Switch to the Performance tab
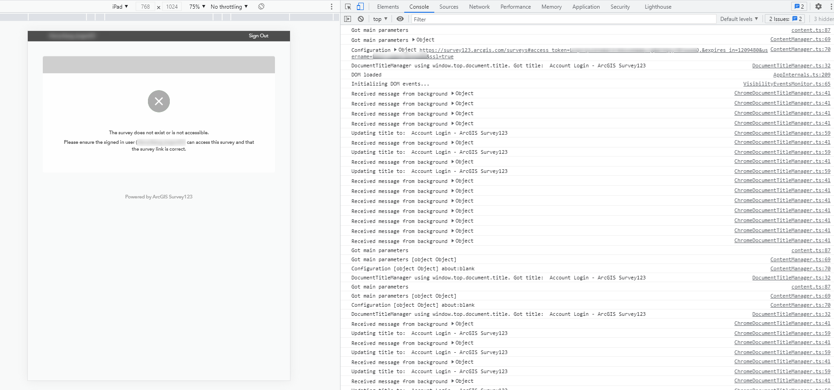The height and width of the screenshot is (390, 834). pos(515,7)
